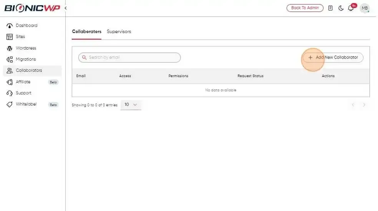The width and height of the screenshot is (378, 211).
Task: Open the document notes icon in header
Action: 330,8
